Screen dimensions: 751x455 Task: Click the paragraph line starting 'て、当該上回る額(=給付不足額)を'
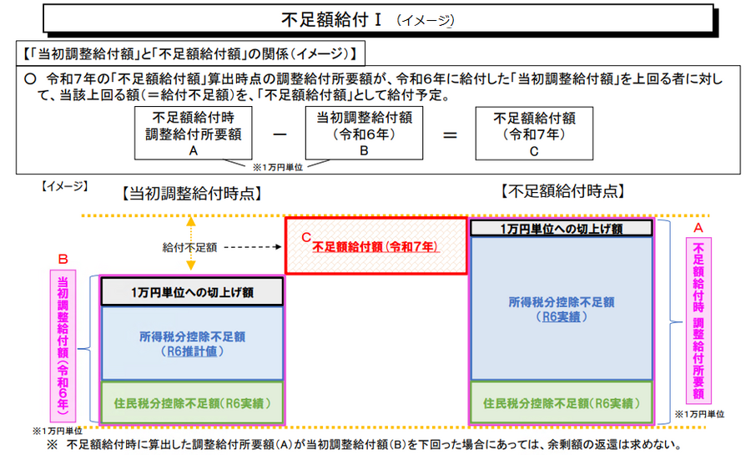point(244,95)
